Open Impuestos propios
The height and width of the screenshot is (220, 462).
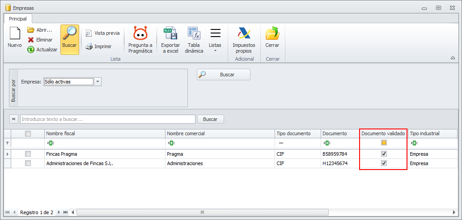244,39
